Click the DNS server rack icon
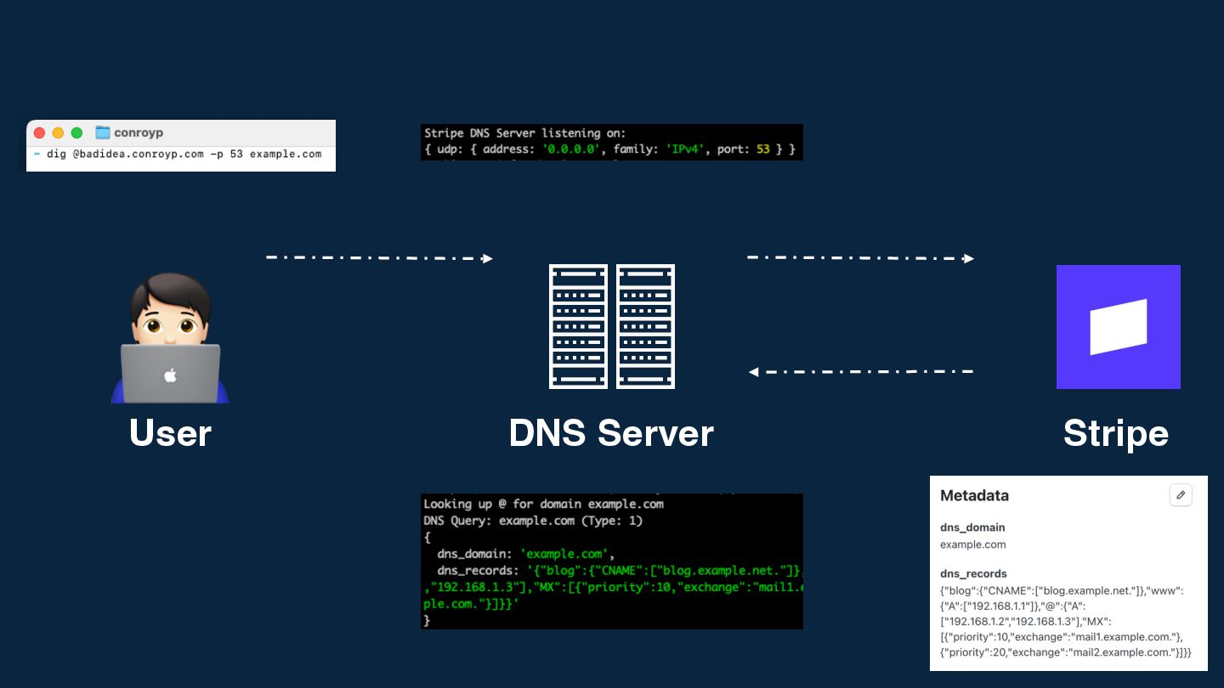1224x688 pixels. (x=612, y=326)
